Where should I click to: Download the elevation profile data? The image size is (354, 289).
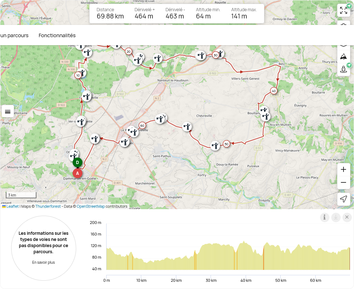pyautogui.click(x=336, y=217)
